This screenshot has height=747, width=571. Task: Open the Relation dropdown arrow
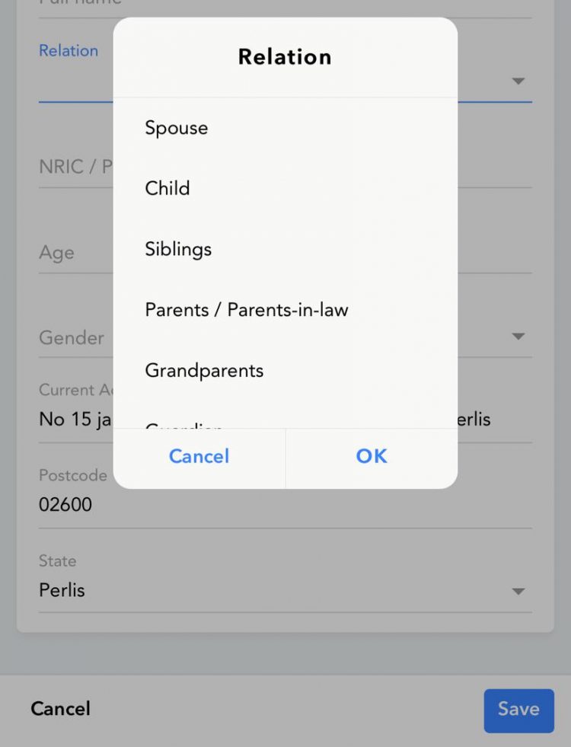click(x=518, y=81)
